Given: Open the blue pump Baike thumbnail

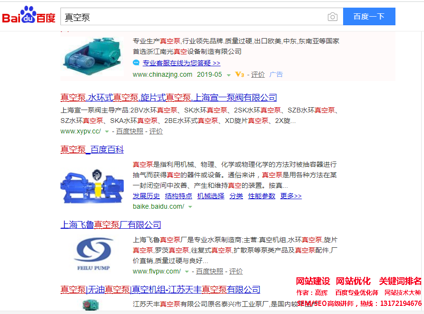Looking at the screenshot, I should point(92,186).
